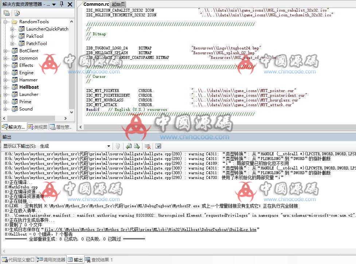Close the Solution Explorer panel
The image size is (356, 264).
pos(70,4)
